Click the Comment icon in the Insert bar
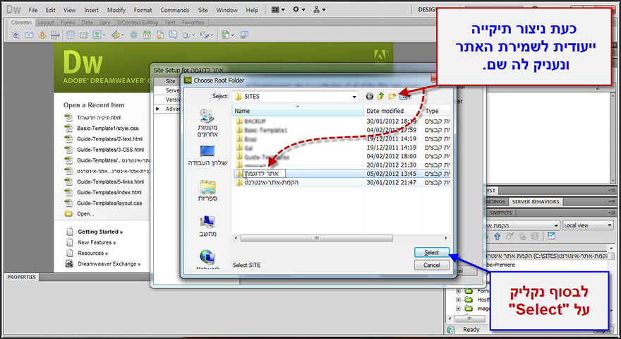621x339 pixels. point(173,35)
